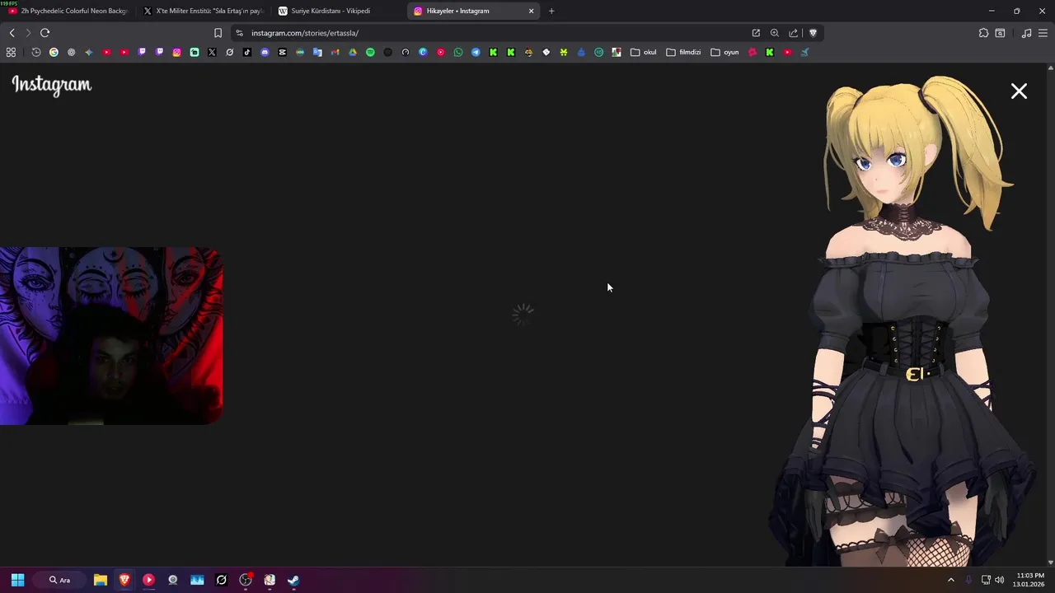The width and height of the screenshot is (1055, 593).
Task: Show hidden system tray icons
Action: (x=950, y=580)
